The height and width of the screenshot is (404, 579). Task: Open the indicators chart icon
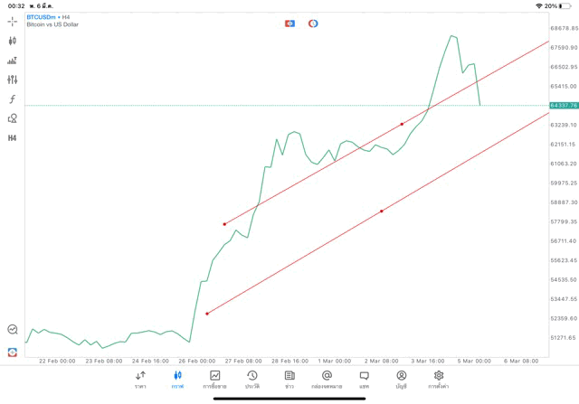pos(13,61)
